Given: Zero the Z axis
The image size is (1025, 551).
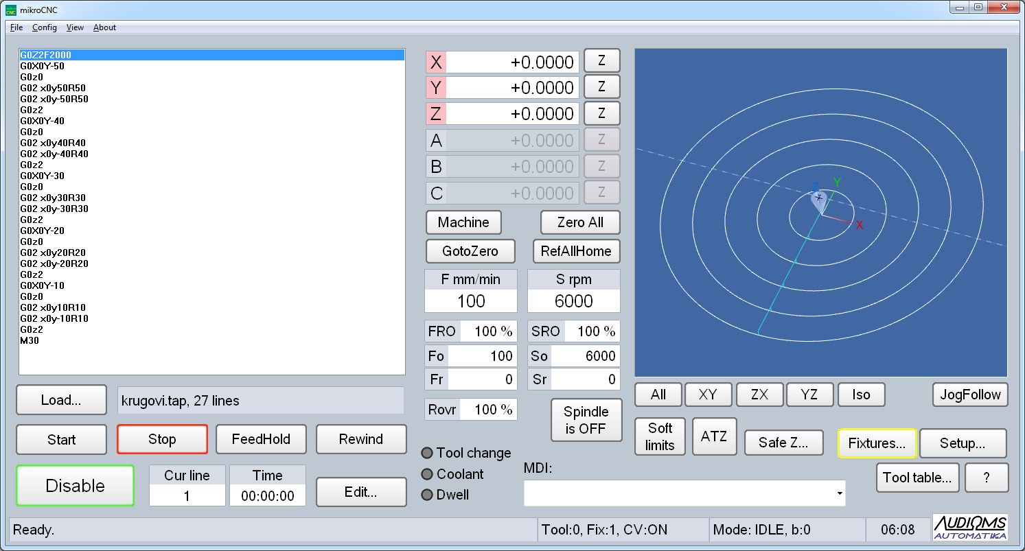Looking at the screenshot, I should point(601,113).
